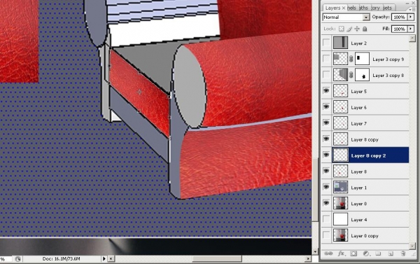The height and width of the screenshot is (264, 420).
Task: Create a new layer group
Action: click(378, 253)
